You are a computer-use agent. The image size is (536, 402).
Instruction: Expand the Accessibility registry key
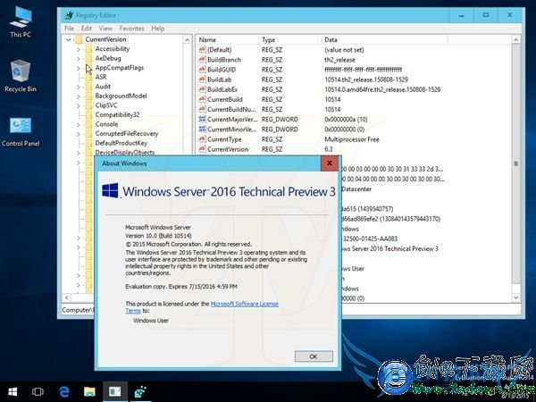(79, 49)
